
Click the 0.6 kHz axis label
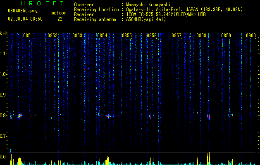pyautogui.click(x=3, y=157)
